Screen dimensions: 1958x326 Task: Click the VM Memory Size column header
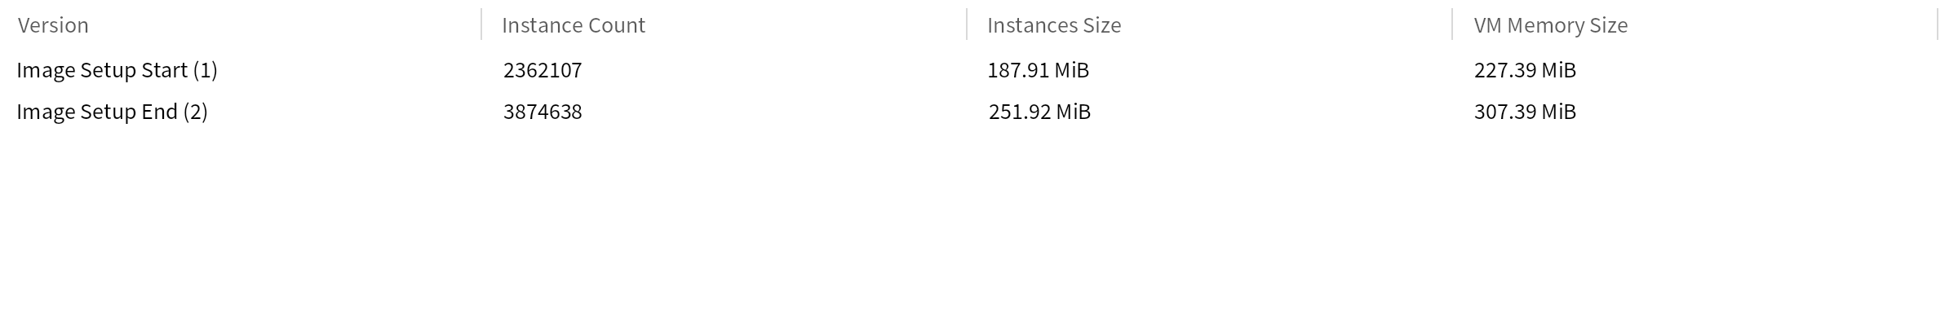coord(1550,25)
